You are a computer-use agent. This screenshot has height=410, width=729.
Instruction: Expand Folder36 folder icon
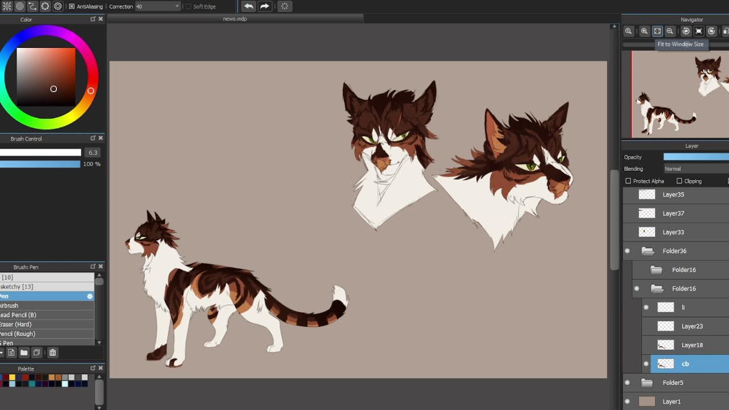(x=647, y=251)
